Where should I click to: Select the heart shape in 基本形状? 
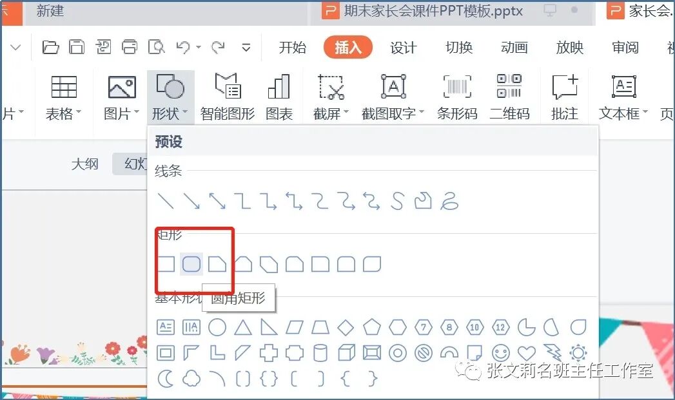pyautogui.click(x=527, y=353)
